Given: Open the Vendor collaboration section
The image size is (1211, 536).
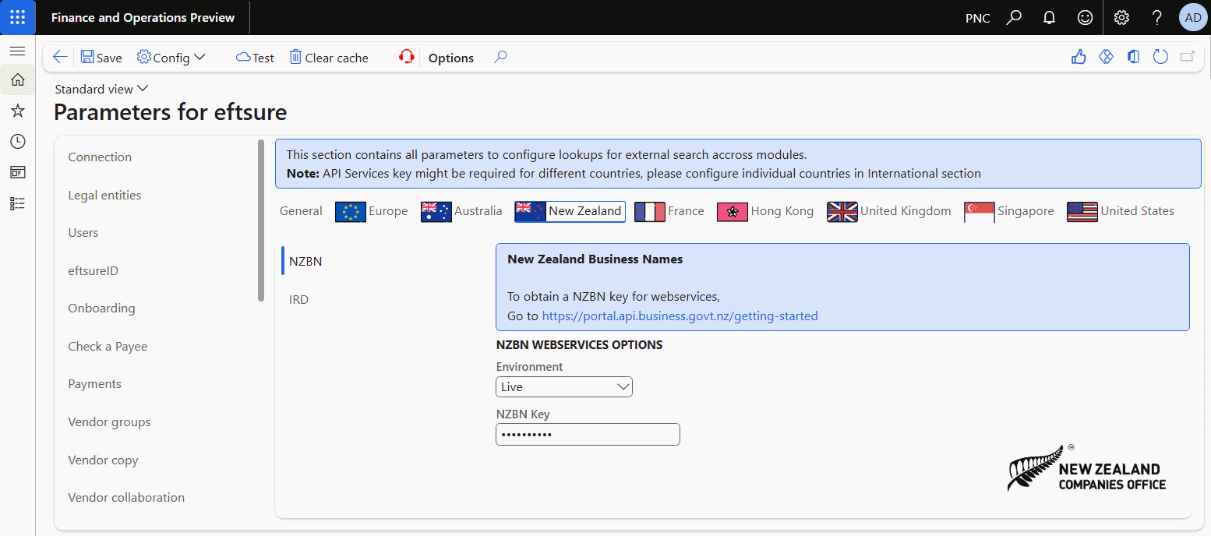Looking at the screenshot, I should [x=126, y=497].
